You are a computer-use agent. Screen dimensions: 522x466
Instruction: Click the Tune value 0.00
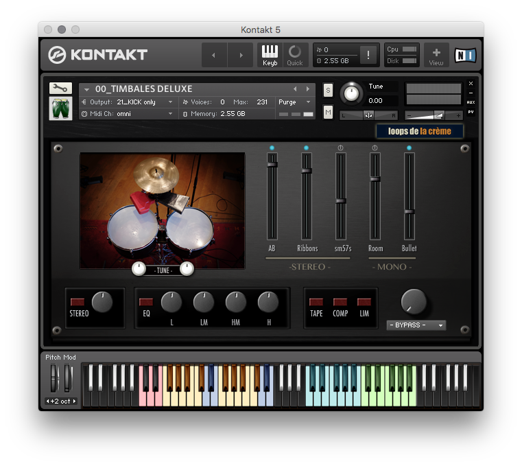375,101
